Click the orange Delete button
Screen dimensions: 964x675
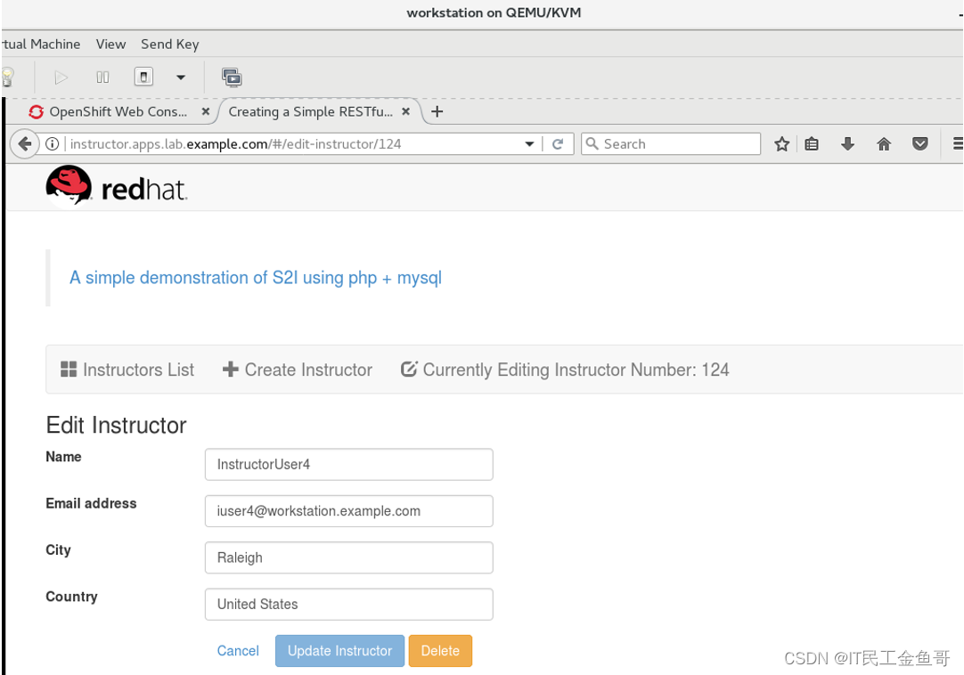[x=440, y=650]
